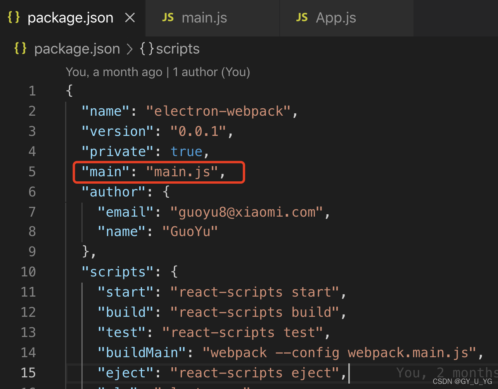
Task: Click the "private" key on line 4
Action: click(118, 152)
